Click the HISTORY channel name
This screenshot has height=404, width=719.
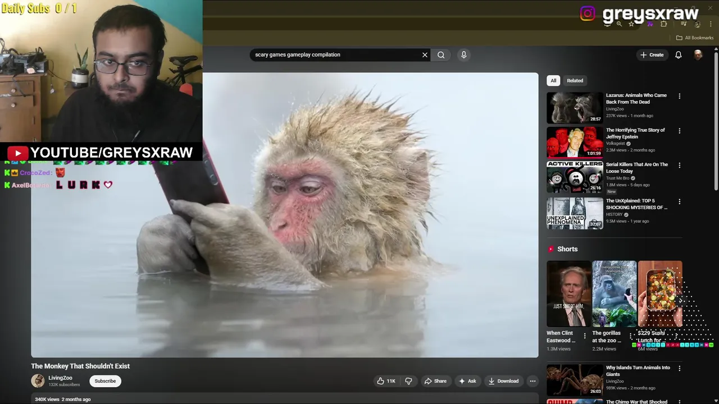point(615,214)
